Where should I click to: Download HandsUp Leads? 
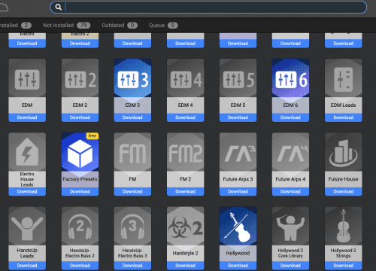click(27, 266)
